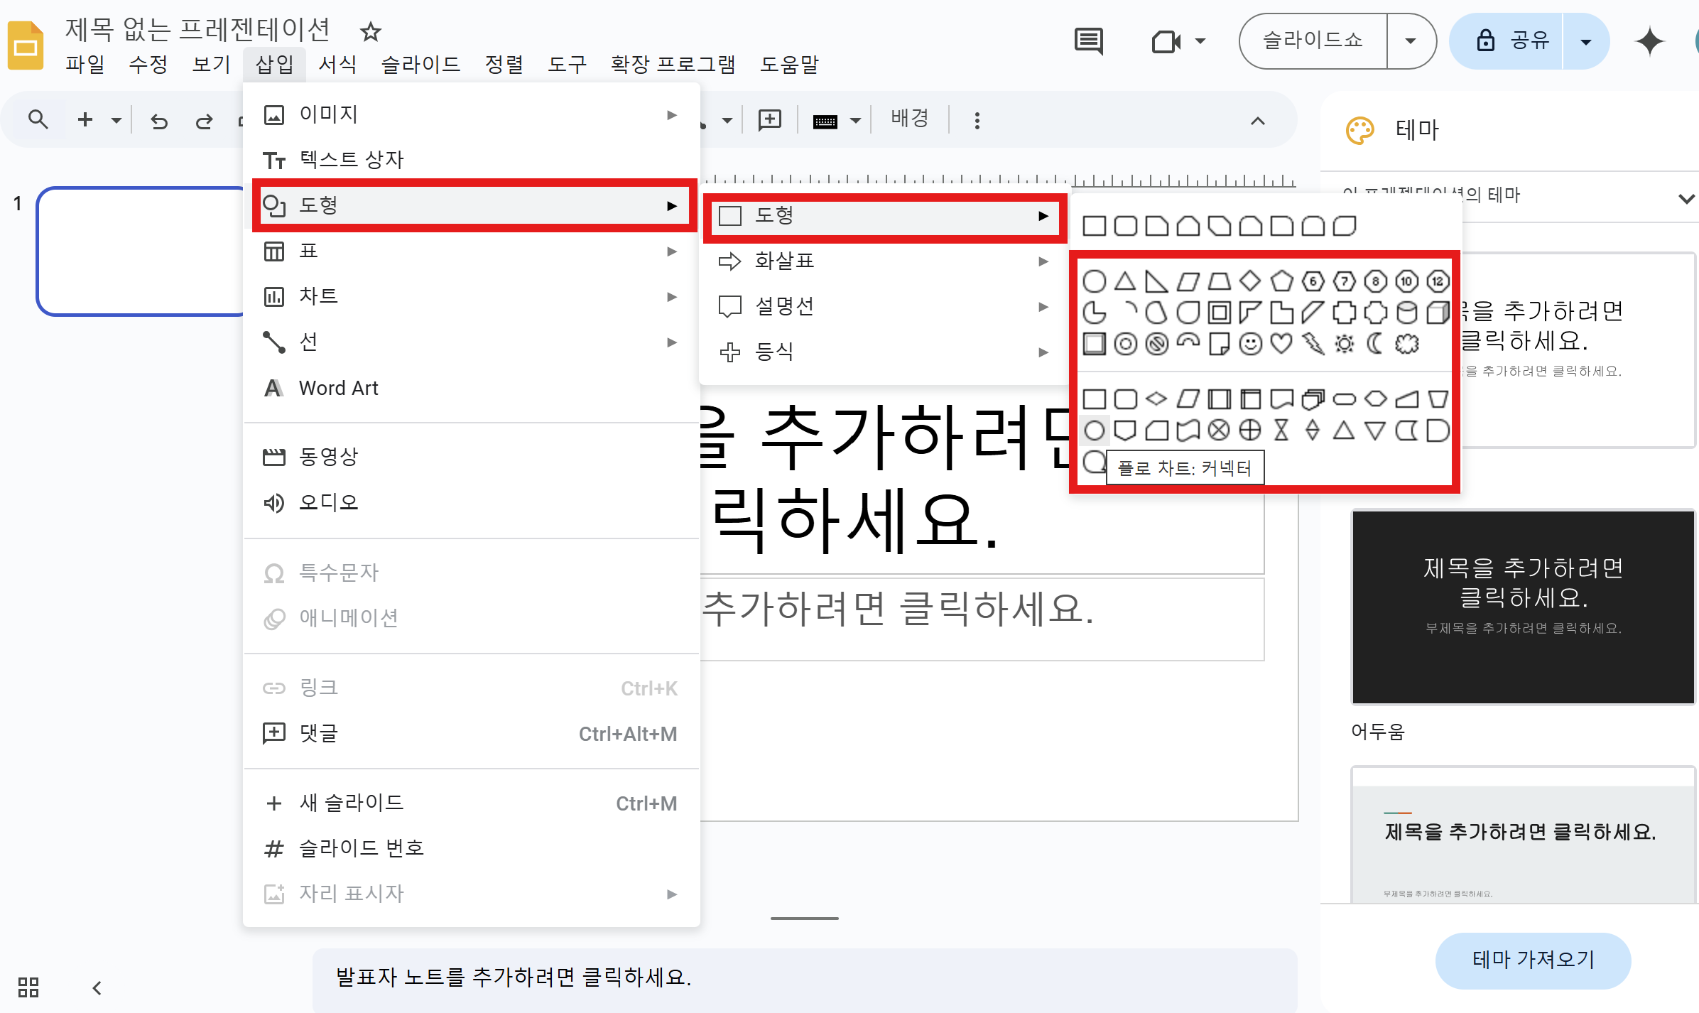Viewport: 1699px width, 1013px height.
Task: Choose the flowchart multidocument shape
Action: [1313, 399]
